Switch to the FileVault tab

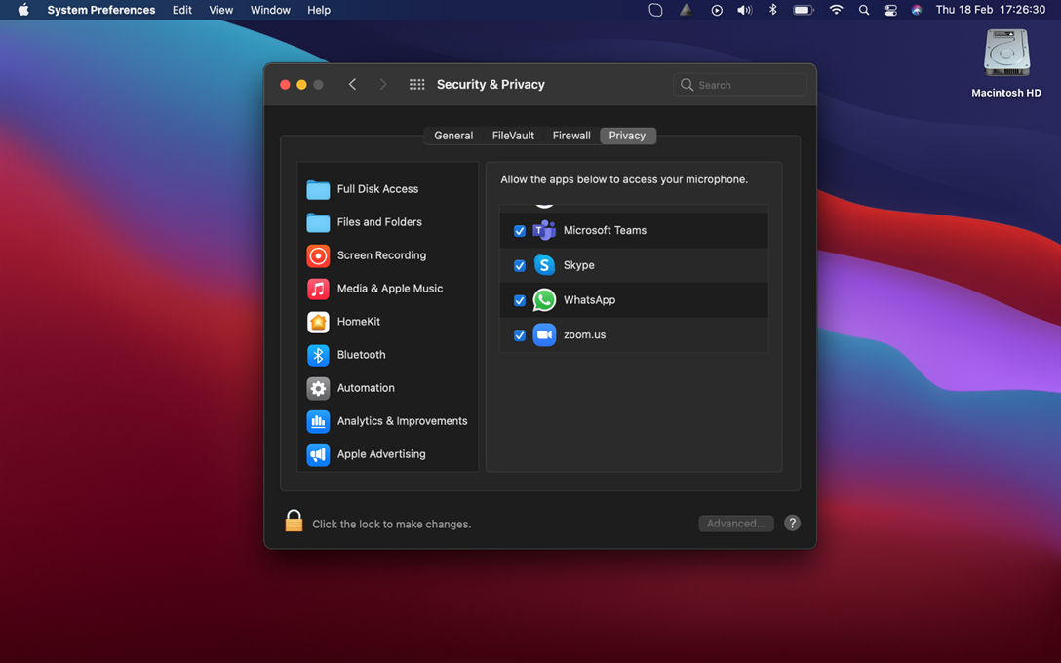click(513, 136)
